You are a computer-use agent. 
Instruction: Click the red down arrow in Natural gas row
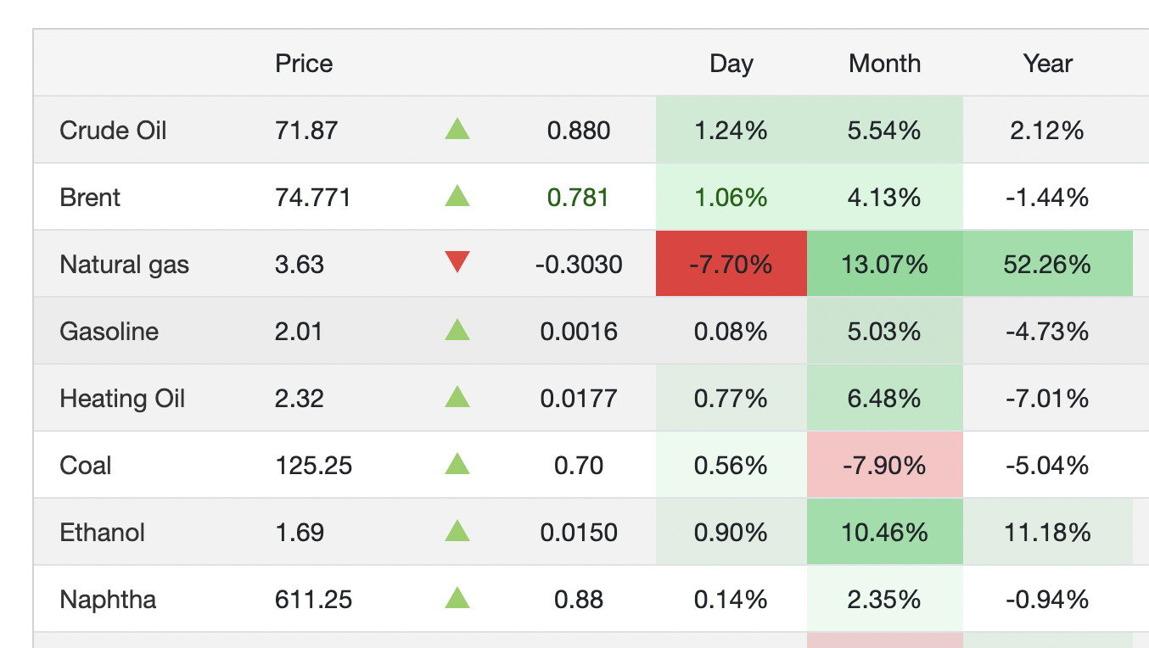click(x=457, y=264)
